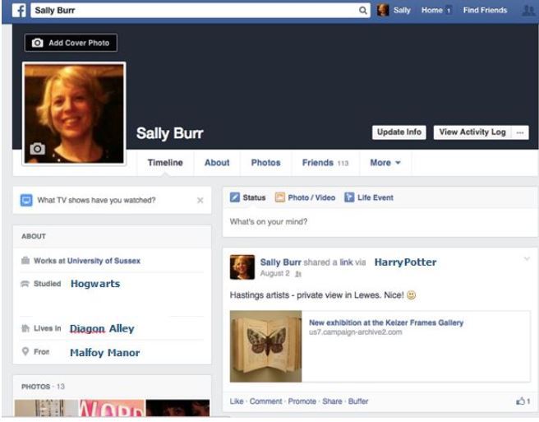The height and width of the screenshot is (422, 539).
Task: Click the search magnifier icon
Action: coord(363,11)
